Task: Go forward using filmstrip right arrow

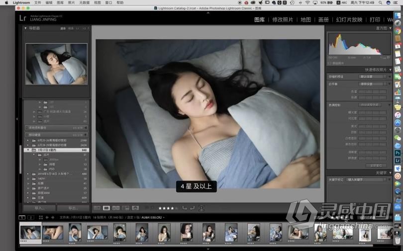Action: [x=53, y=217]
